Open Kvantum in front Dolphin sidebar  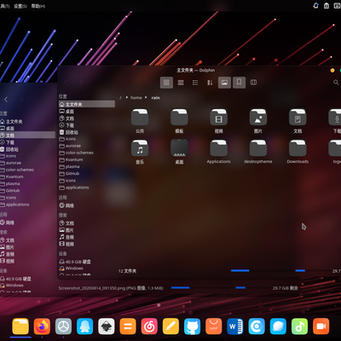[x=87, y=159]
